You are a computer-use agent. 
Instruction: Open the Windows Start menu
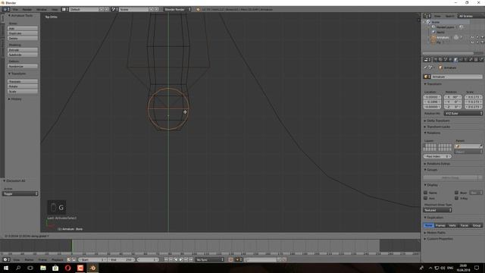click(6, 268)
